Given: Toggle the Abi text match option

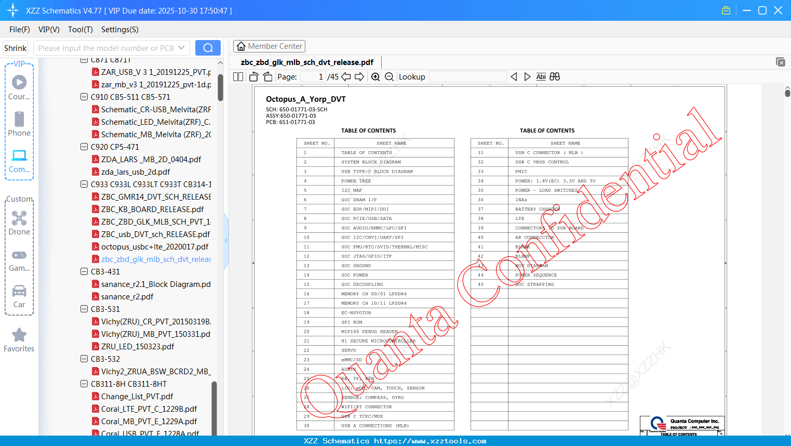Looking at the screenshot, I should click(x=541, y=77).
